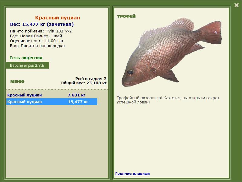The image size is (242, 182).
Task: Open the Горячие клавиши link
Action: pos(132,174)
